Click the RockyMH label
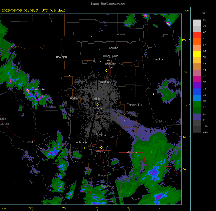This screenshot has width=216, height=211. click(61, 57)
